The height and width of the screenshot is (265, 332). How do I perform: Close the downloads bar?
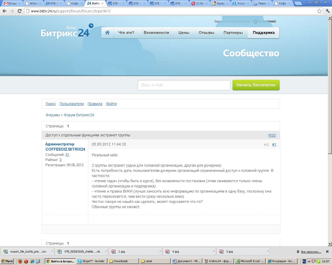click(327, 252)
